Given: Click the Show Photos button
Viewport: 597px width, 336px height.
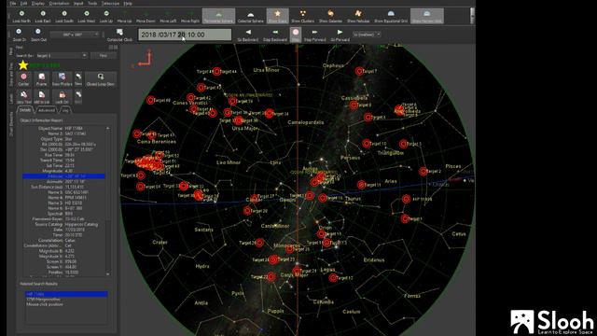Looking at the screenshot, I should [x=62, y=79].
